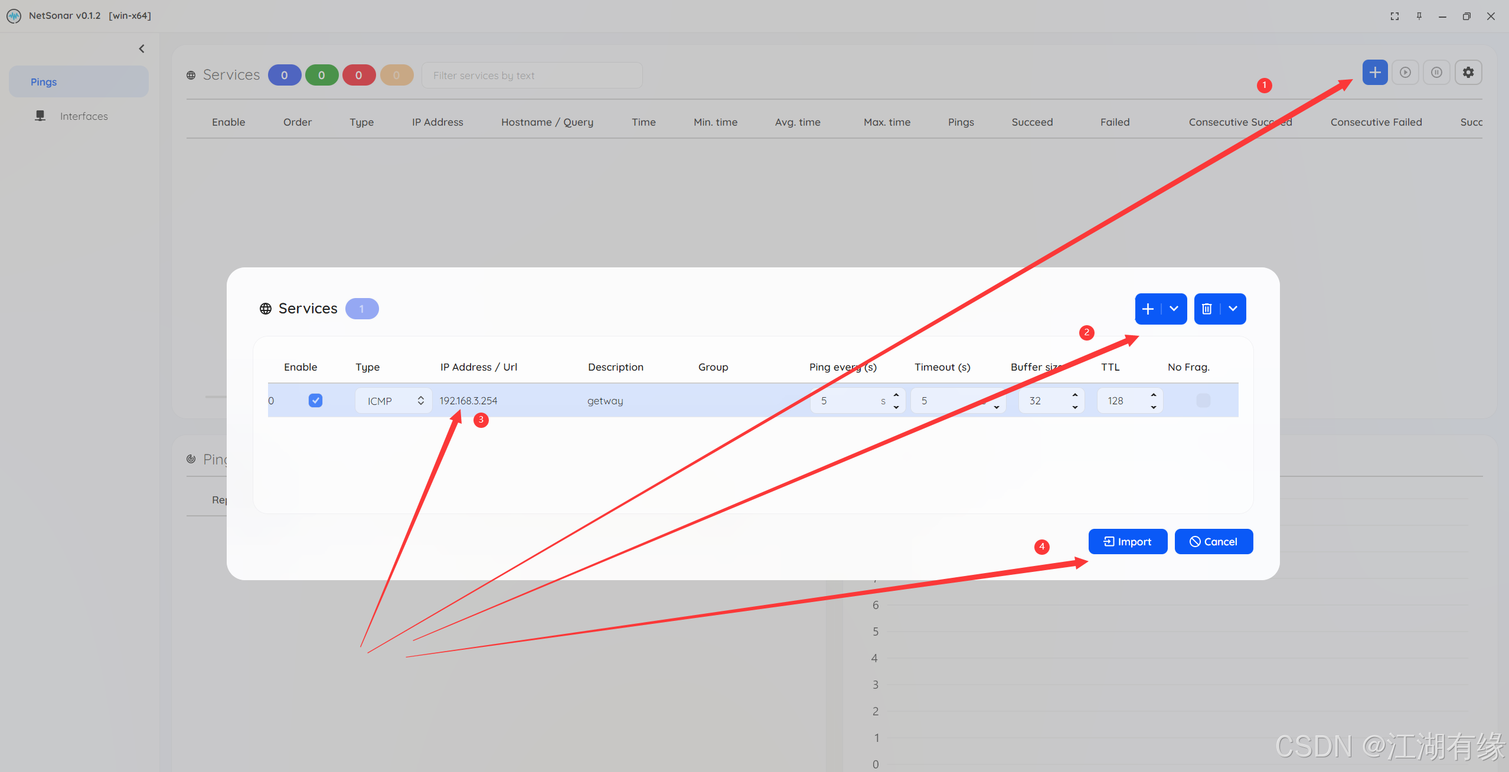Click the play/start pings icon
The image size is (1509, 772).
[x=1406, y=73]
